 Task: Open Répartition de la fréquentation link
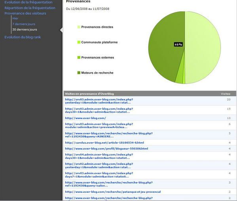coord(30,8)
